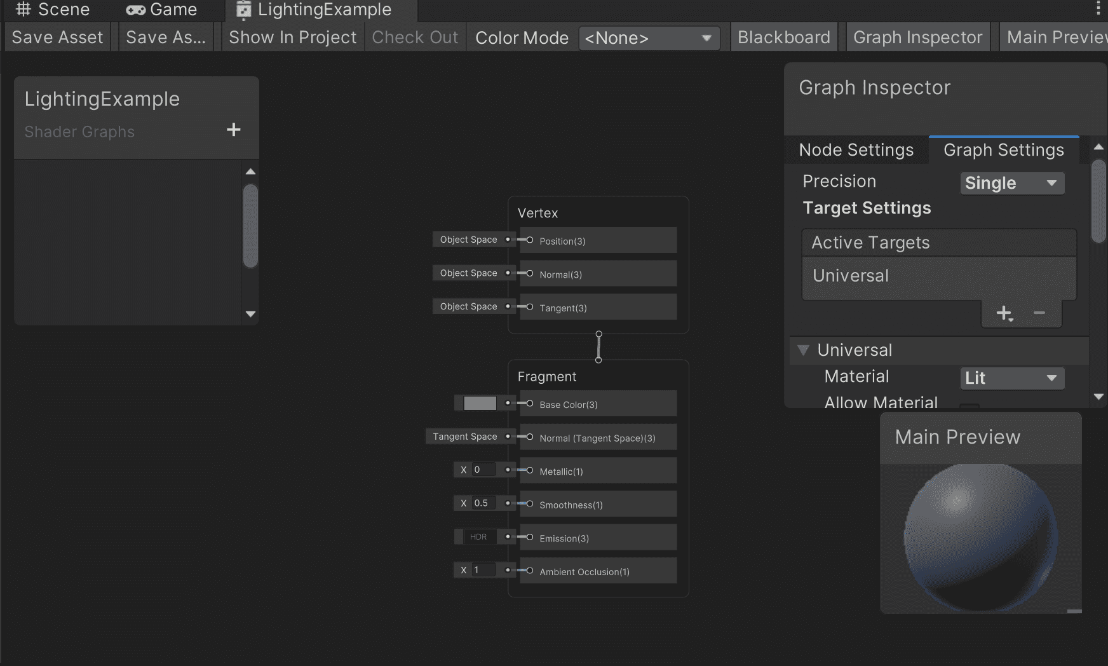Click Save As... button

click(x=166, y=37)
